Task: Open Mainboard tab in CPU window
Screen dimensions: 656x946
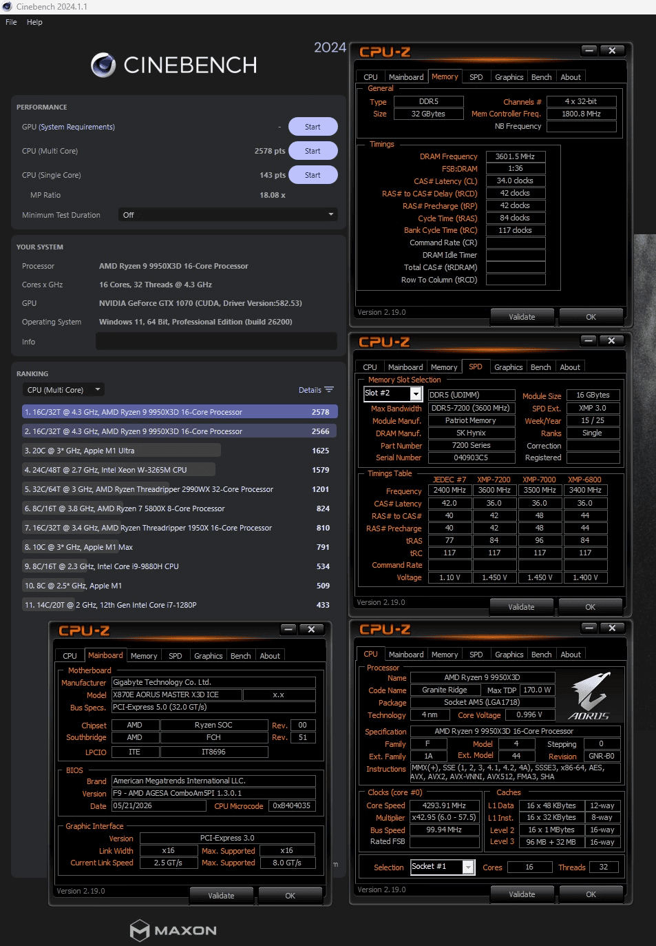Action: click(406, 655)
